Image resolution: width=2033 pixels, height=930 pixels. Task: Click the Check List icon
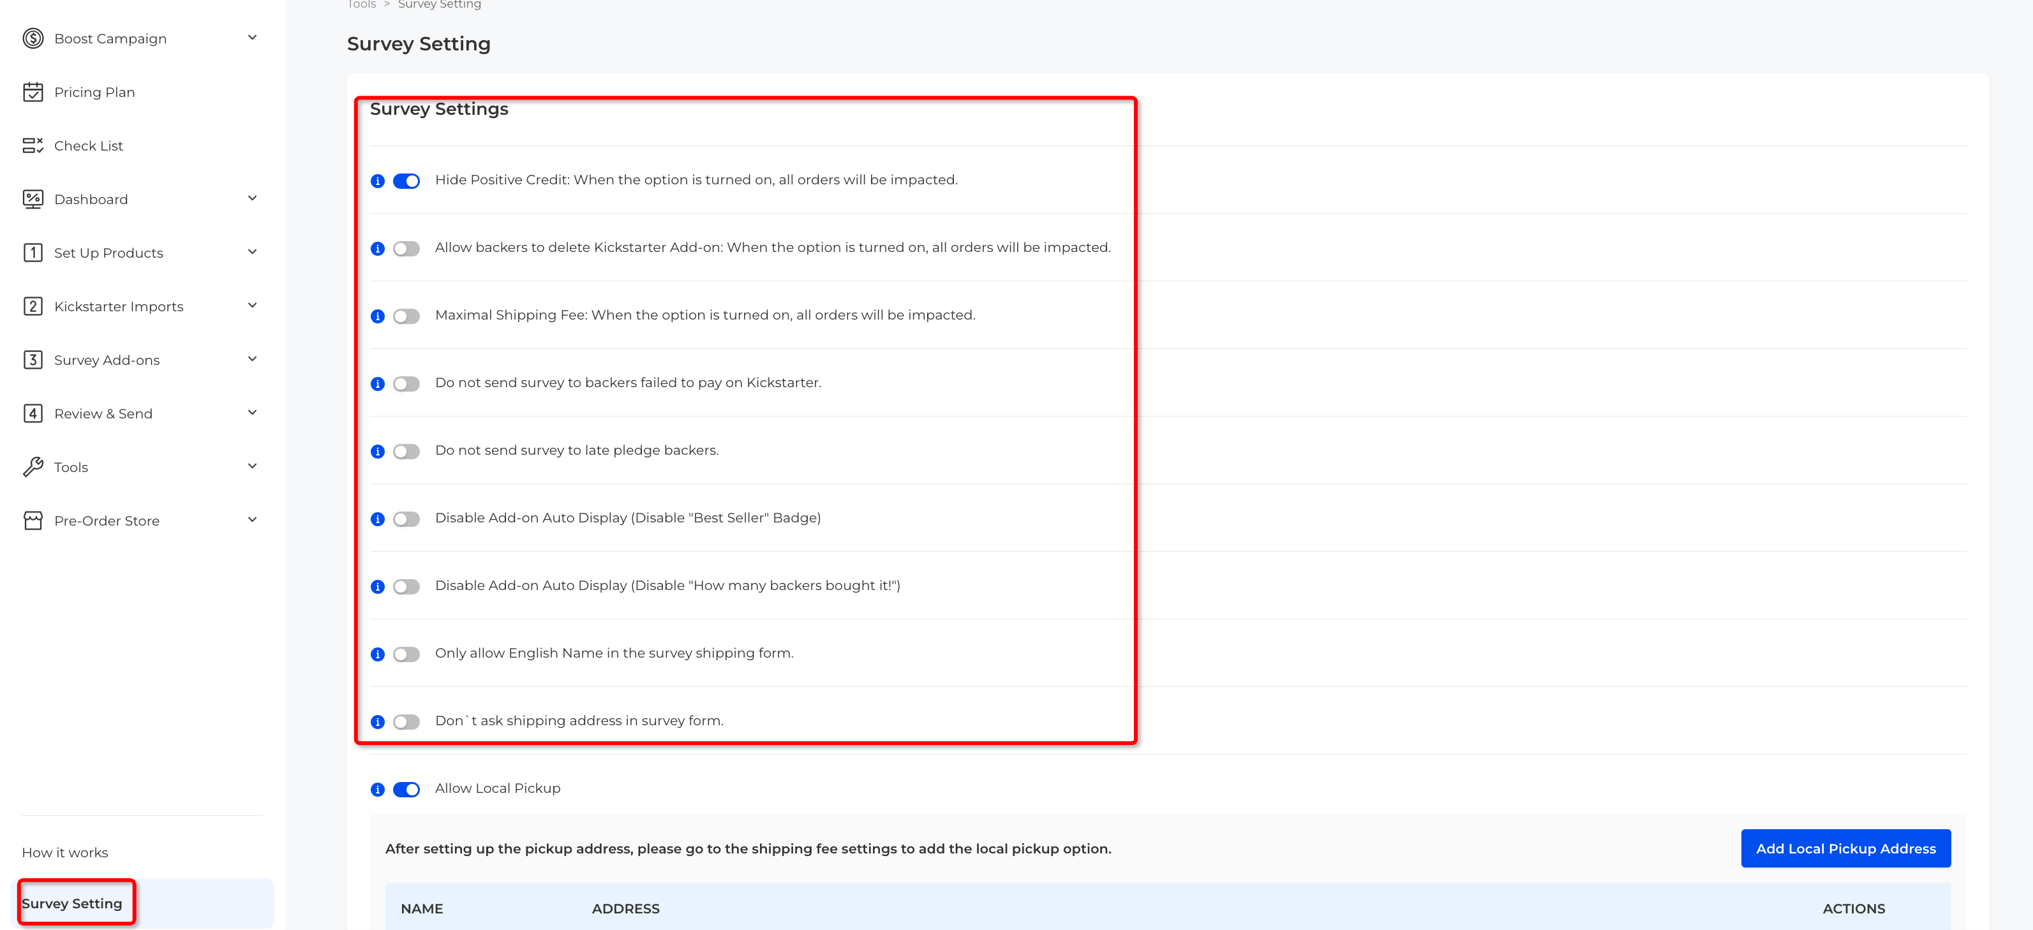[33, 145]
